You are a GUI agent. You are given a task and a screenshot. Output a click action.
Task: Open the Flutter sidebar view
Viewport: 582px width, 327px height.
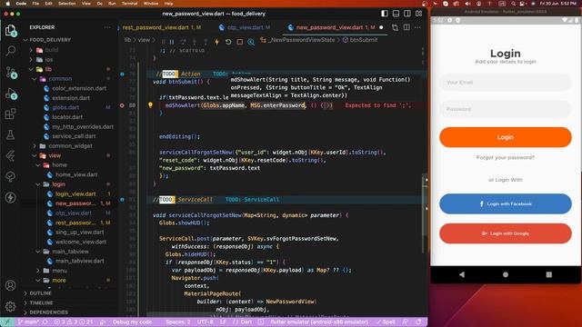[x=11, y=155]
